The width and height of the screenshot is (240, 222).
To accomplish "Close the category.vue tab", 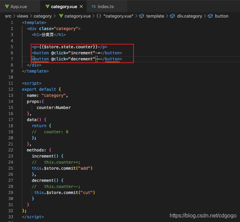I will tap(81, 6).
